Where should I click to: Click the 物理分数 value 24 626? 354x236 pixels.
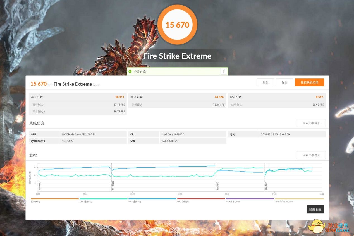(x=219, y=97)
